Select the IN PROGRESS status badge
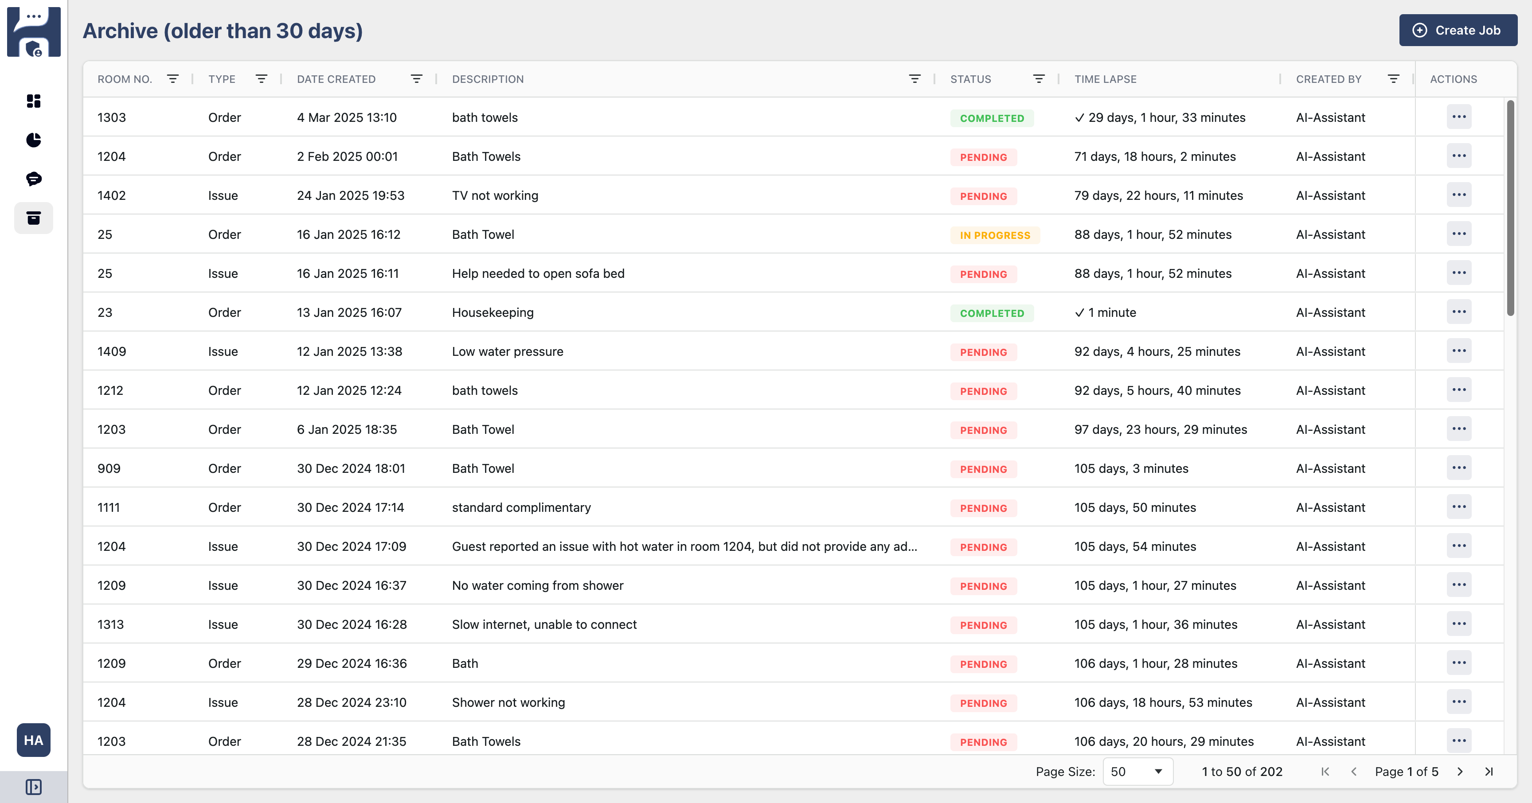The height and width of the screenshot is (803, 1532). 995,235
